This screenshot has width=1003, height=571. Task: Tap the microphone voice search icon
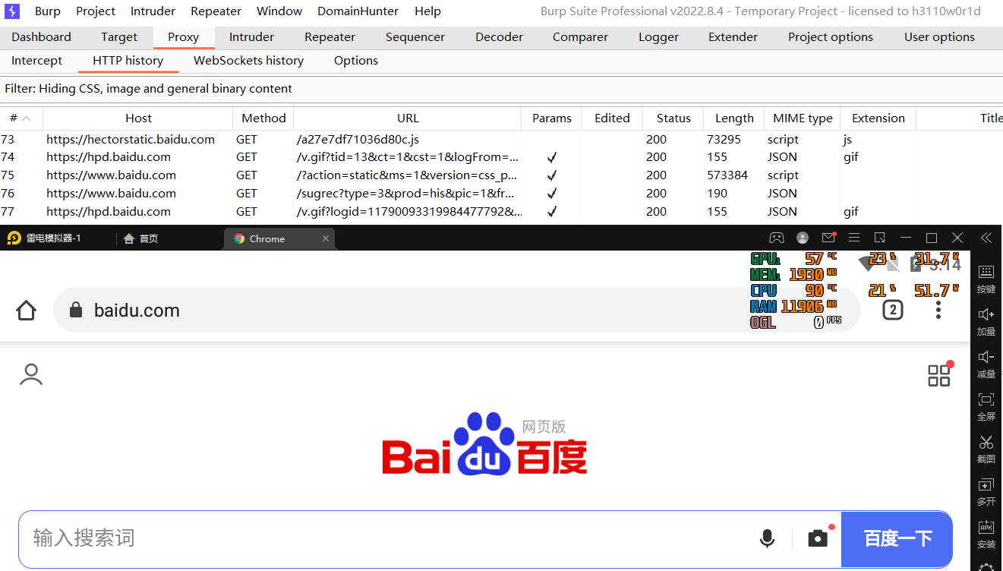pos(768,538)
